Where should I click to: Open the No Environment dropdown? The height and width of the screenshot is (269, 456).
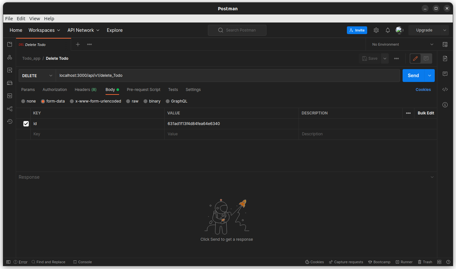(x=403, y=44)
